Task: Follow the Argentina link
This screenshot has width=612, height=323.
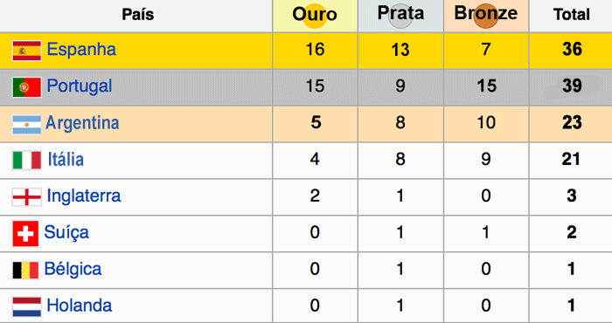Action: tap(82, 123)
